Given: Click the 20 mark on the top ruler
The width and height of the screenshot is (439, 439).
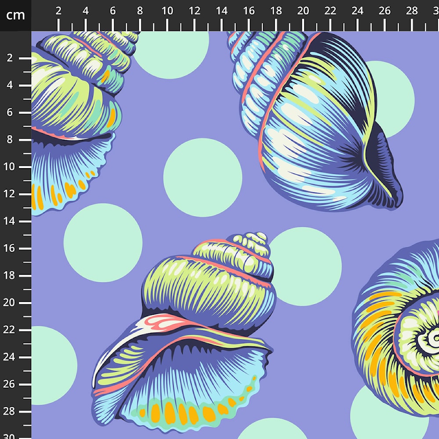Looking at the screenshot, I should click(x=303, y=11).
